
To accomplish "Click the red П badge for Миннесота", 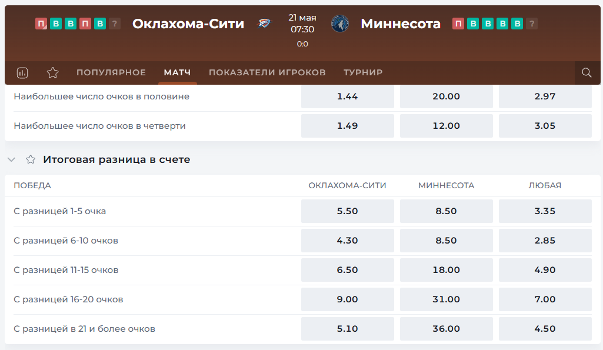I will tap(458, 24).
